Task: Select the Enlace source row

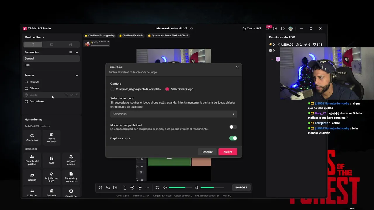Action: click(x=51, y=95)
